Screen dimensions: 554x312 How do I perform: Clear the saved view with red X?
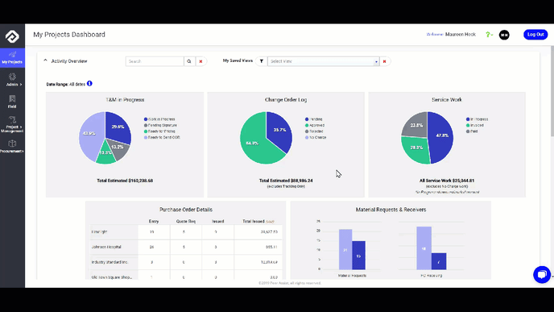click(384, 61)
